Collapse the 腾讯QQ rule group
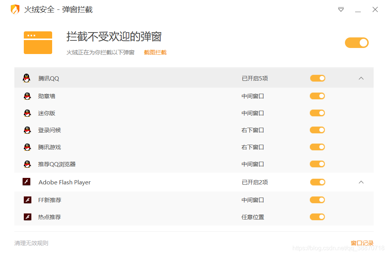Image resolution: width=388 pixels, height=255 pixels. coord(361,78)
